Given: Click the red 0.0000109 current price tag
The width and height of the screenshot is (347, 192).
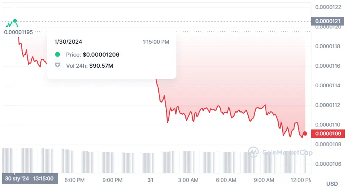Looking at the screenshot, I should tap(328, 134).
